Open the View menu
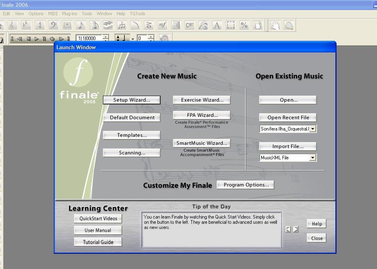Viewport: 377px width, 269px height. (19, 14)
